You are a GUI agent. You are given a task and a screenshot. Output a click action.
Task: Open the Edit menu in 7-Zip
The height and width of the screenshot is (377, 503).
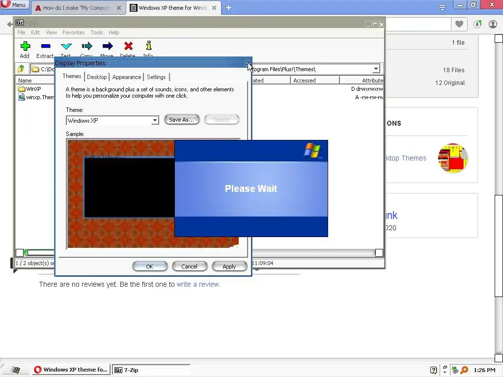tap(35, 32)
